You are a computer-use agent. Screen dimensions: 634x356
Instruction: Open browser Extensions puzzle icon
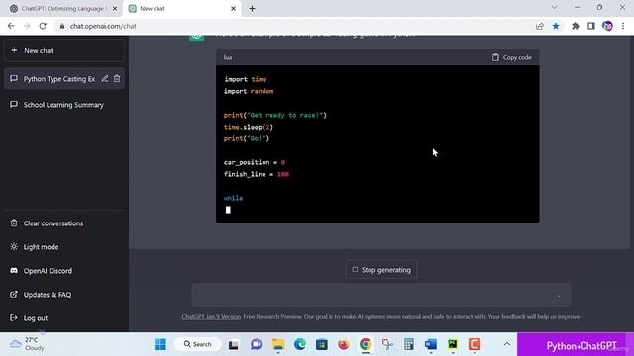coord(575,26)
